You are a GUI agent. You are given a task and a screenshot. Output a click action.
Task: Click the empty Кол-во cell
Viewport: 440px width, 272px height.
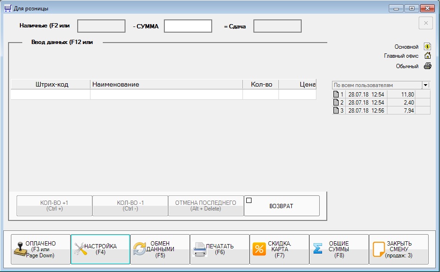(260, 95)
